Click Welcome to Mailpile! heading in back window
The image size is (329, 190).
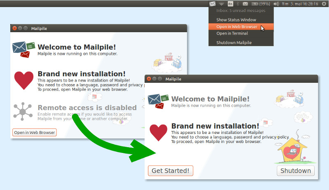(x=76, y=47)
